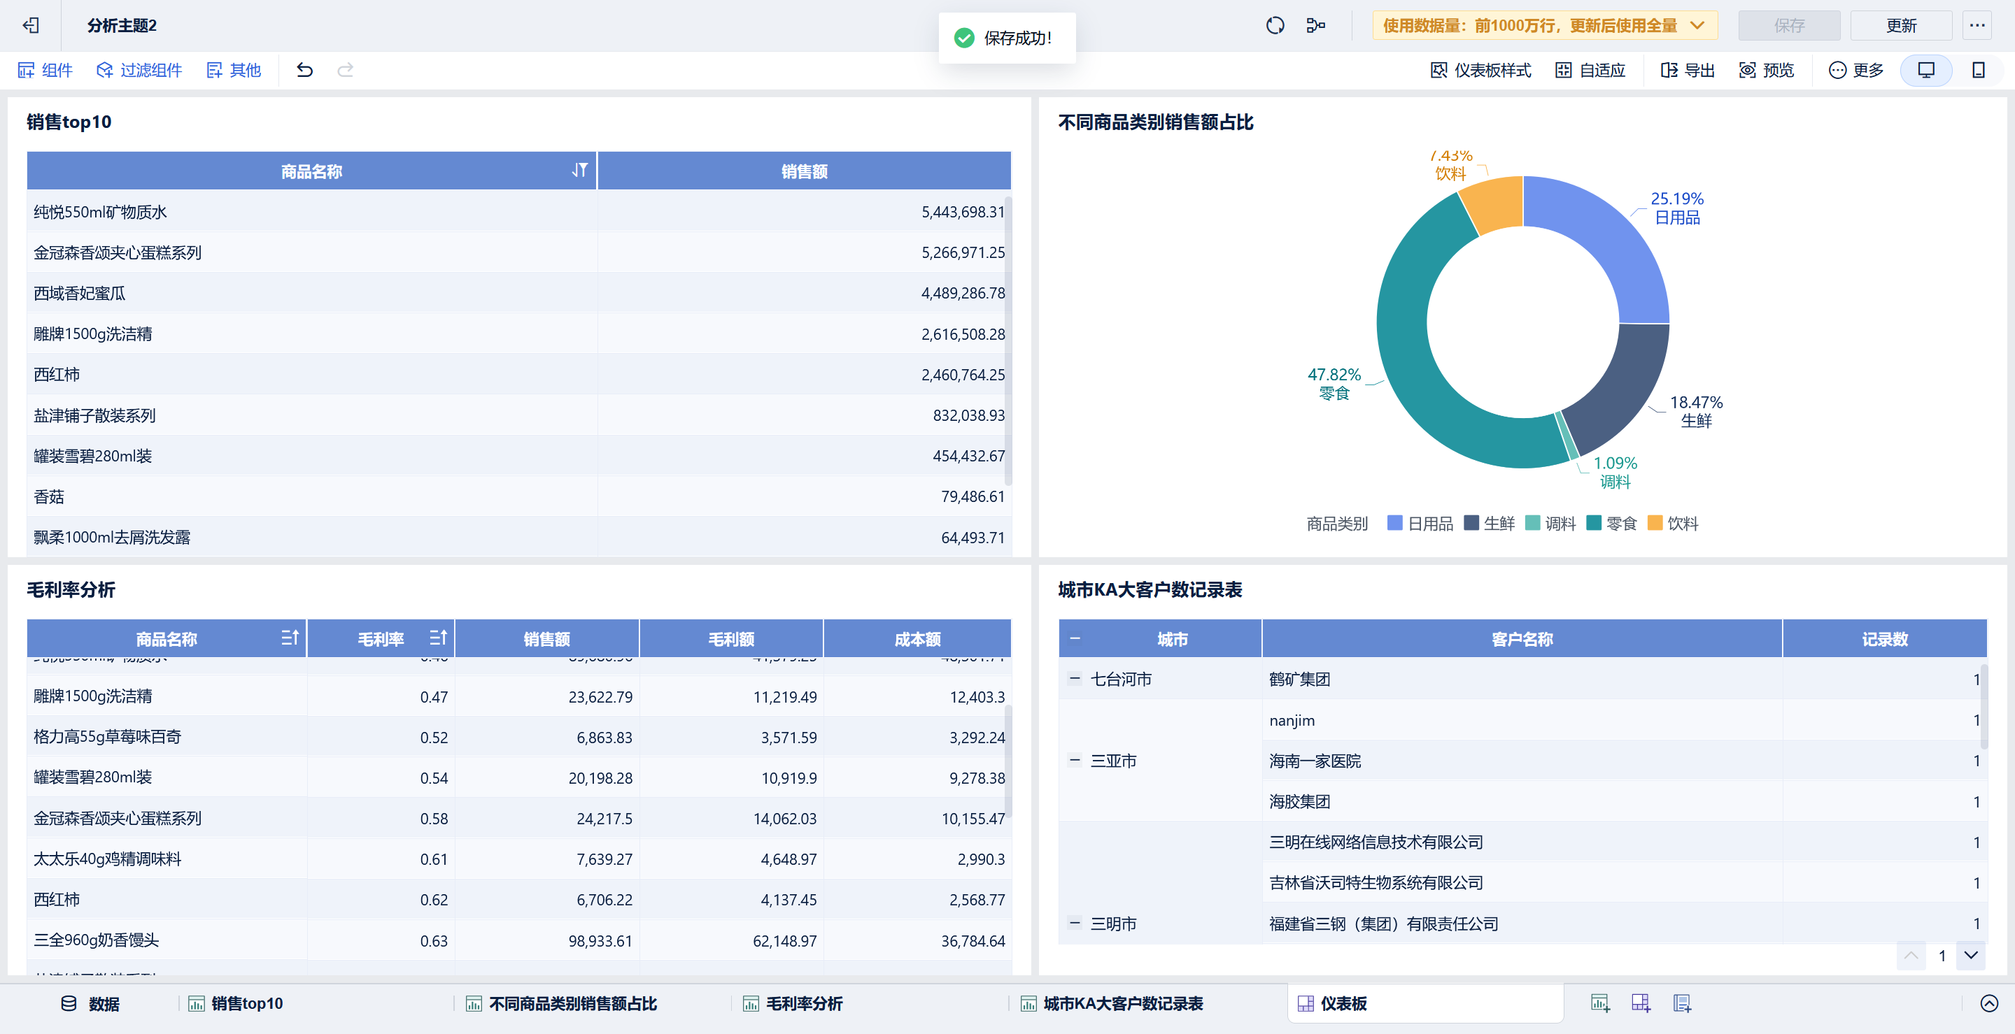
Task: Click the Preview (预览) icon
Action: pos(1747,71)
